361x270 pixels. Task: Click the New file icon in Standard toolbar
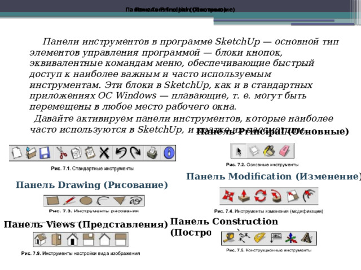(x=17, y=153)
